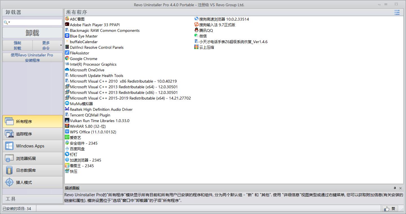Click the 赞 like button
The height and width of the screenshot is (214, 406).
pos(390,209)
